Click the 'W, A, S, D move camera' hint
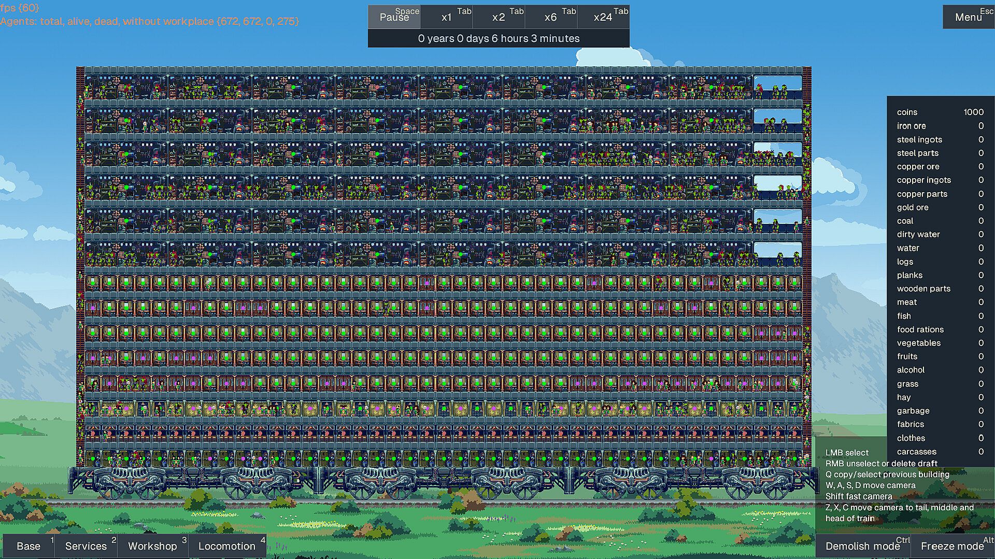Viewport: 995px width, 559px height. coord(870,485)
